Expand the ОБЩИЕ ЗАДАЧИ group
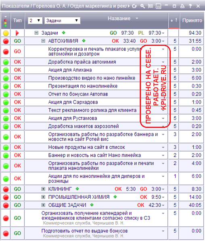Viewport: 205px width, 241px height. (x=44, y=205)
